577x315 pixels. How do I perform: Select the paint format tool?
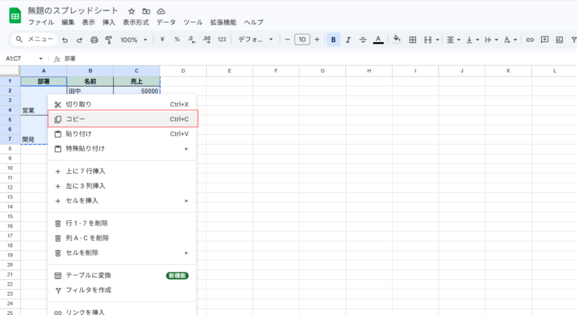pos(108,40)
